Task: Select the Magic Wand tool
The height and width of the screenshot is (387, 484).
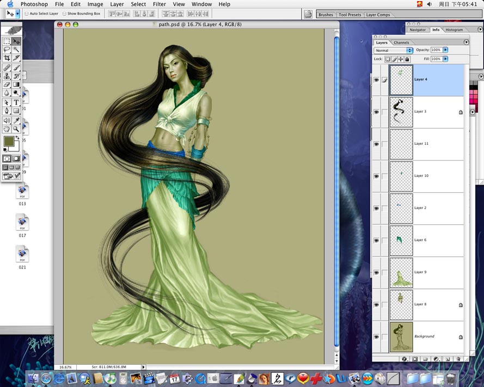Action: tap(16, 50)
